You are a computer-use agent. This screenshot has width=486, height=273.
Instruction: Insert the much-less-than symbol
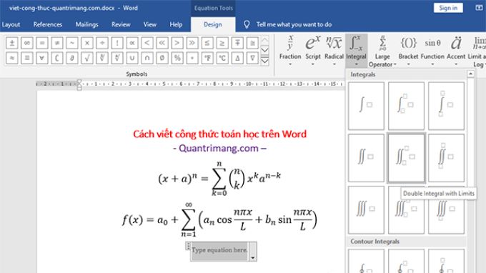pos(162,43)
